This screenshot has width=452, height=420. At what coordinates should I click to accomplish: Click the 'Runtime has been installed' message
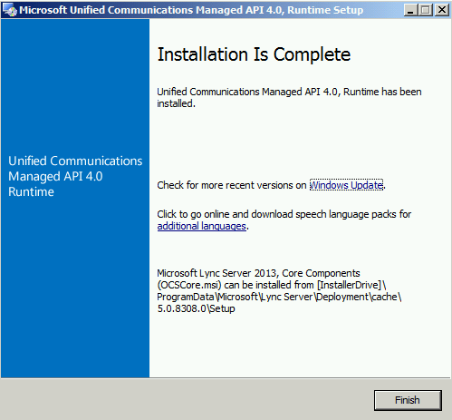point(289,97)
